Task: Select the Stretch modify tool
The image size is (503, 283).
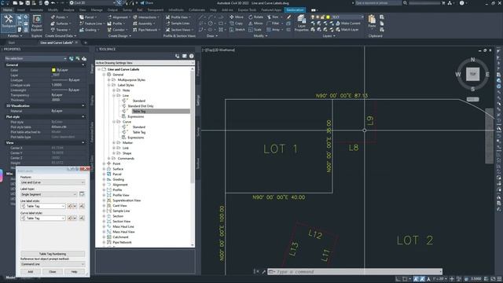Action: 237,30
